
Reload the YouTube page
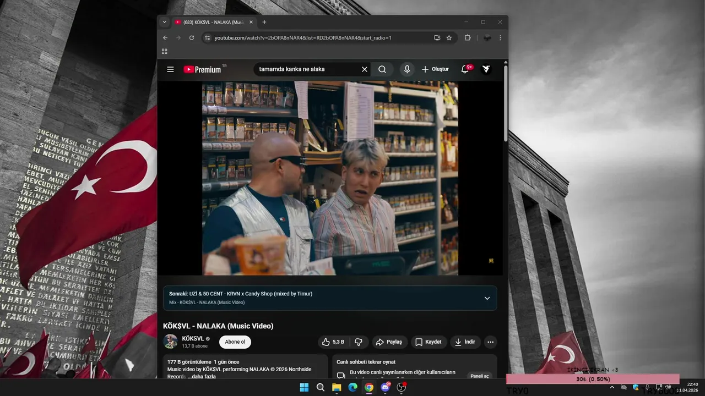pyautogui.click(x=192, y=38)
